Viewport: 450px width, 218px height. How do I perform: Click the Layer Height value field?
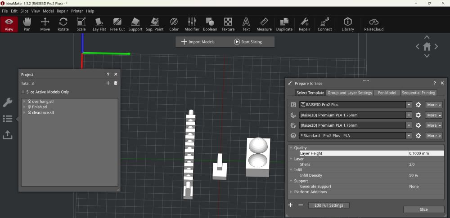click(x=426, y=153)
